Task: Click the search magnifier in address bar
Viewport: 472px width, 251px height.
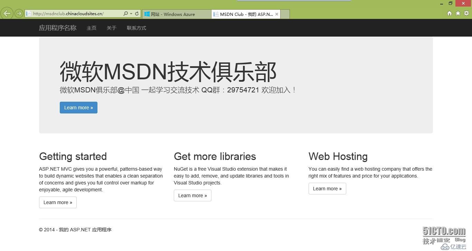Action: (125, 14)
